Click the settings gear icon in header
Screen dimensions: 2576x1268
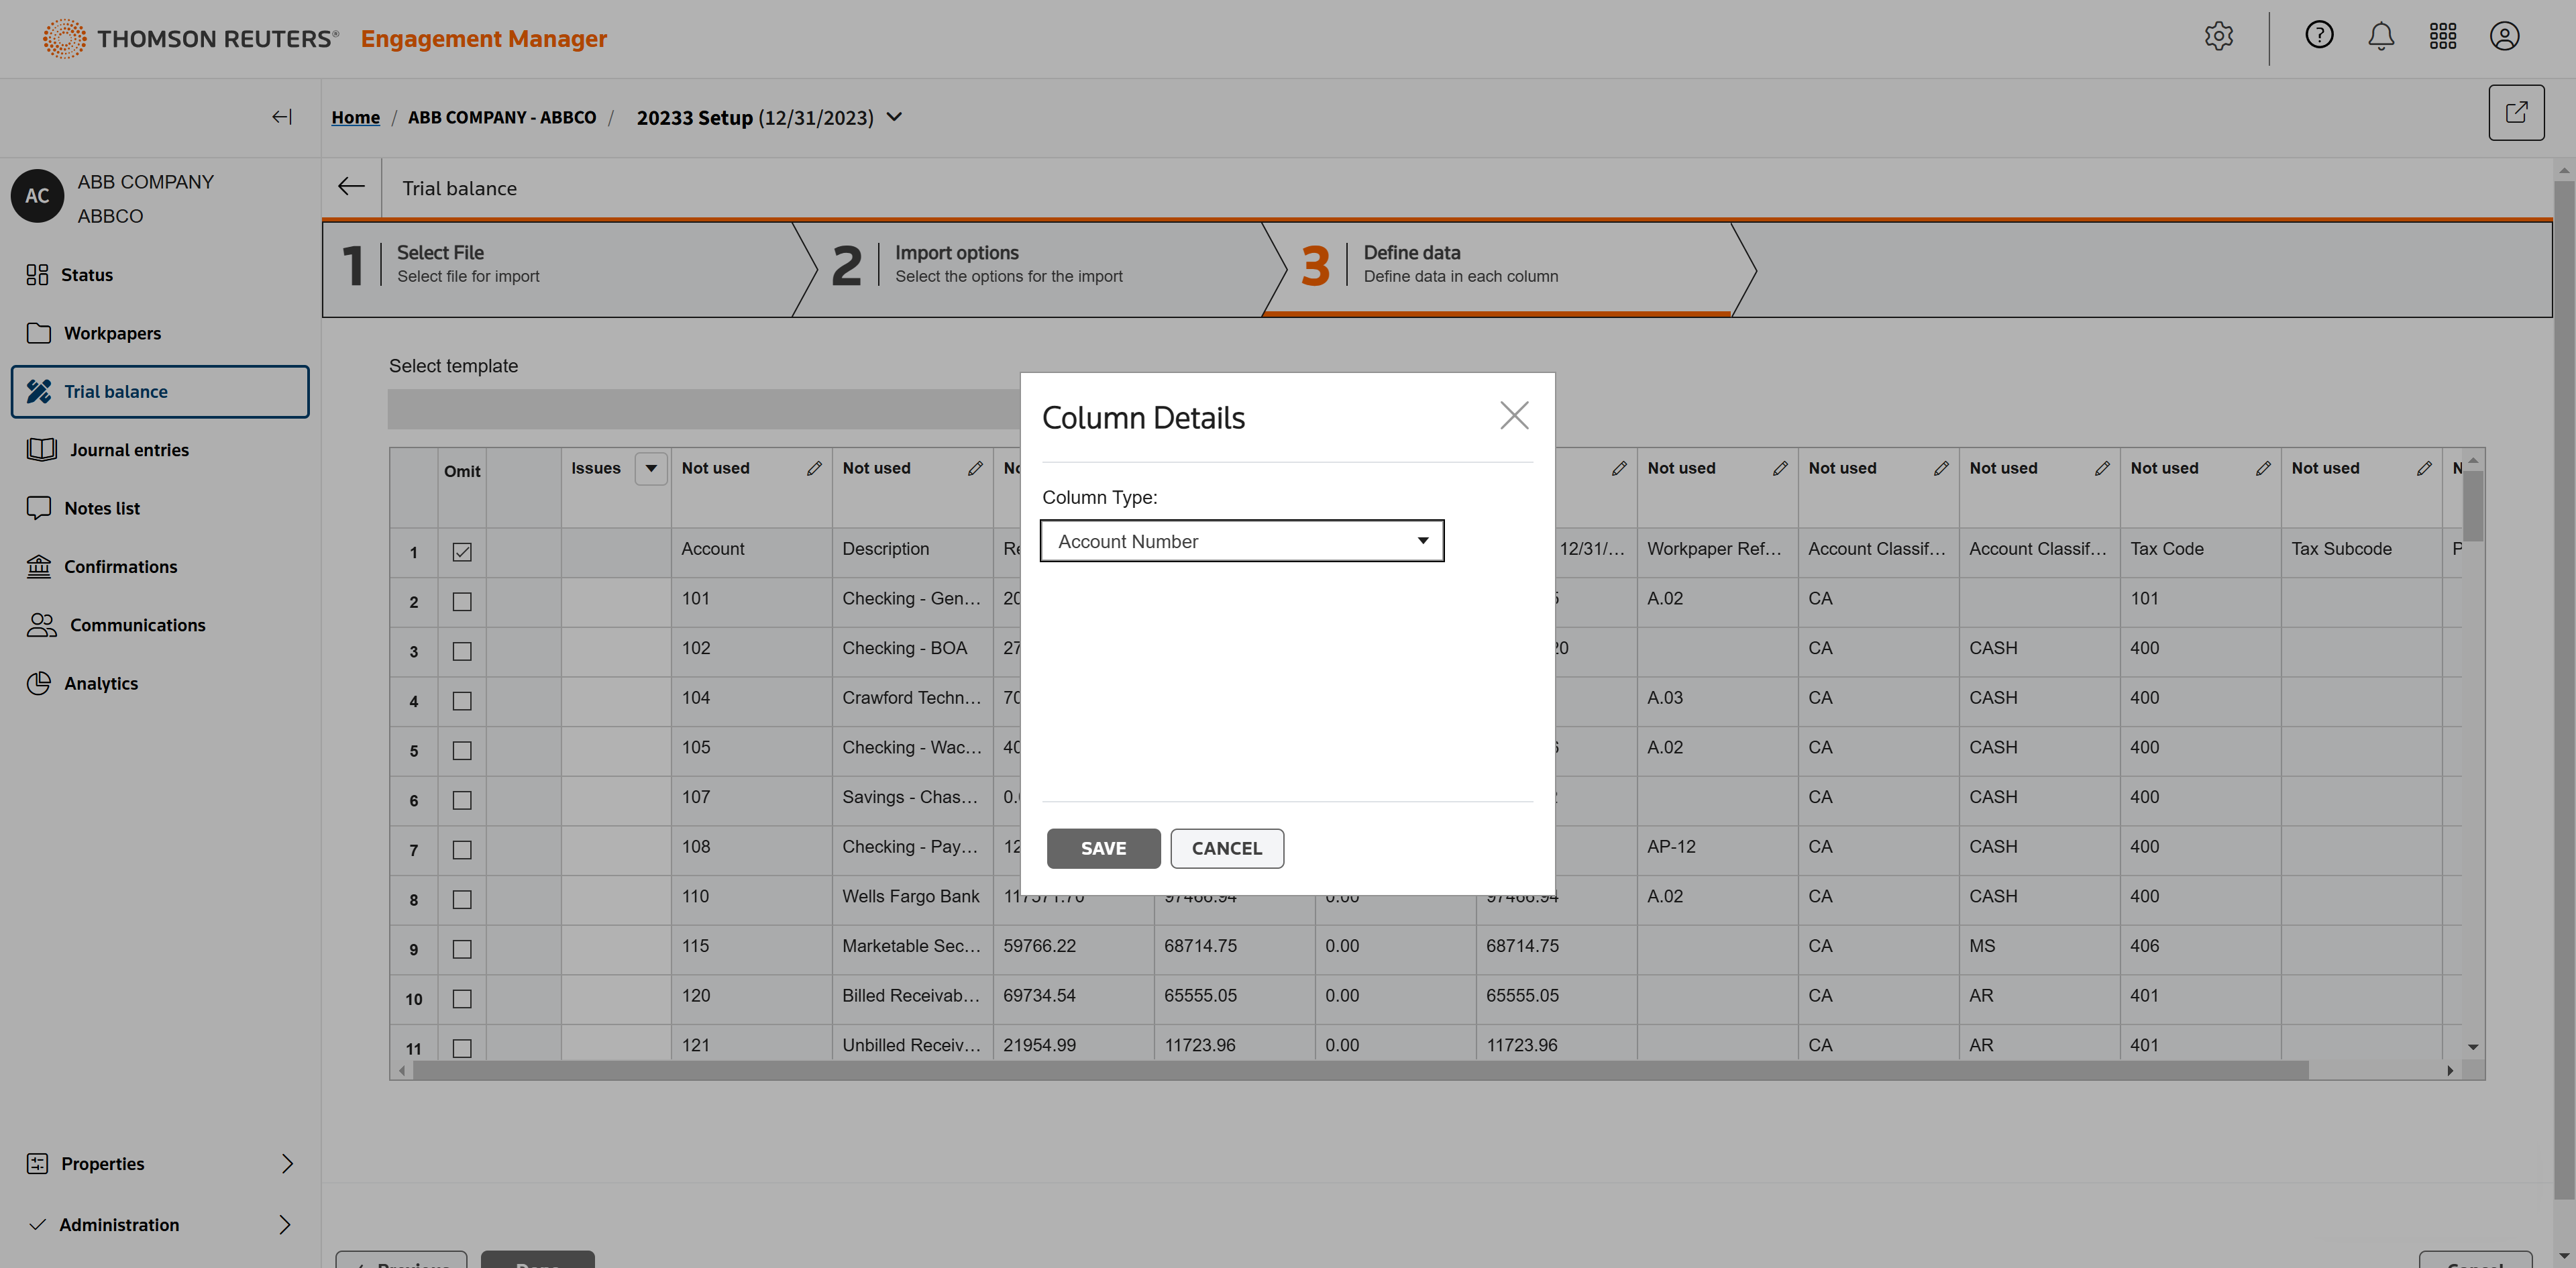coord(2218,37)
